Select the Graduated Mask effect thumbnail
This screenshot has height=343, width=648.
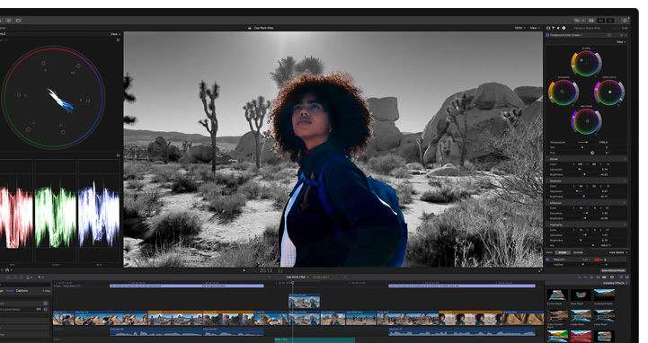(604, 295)
